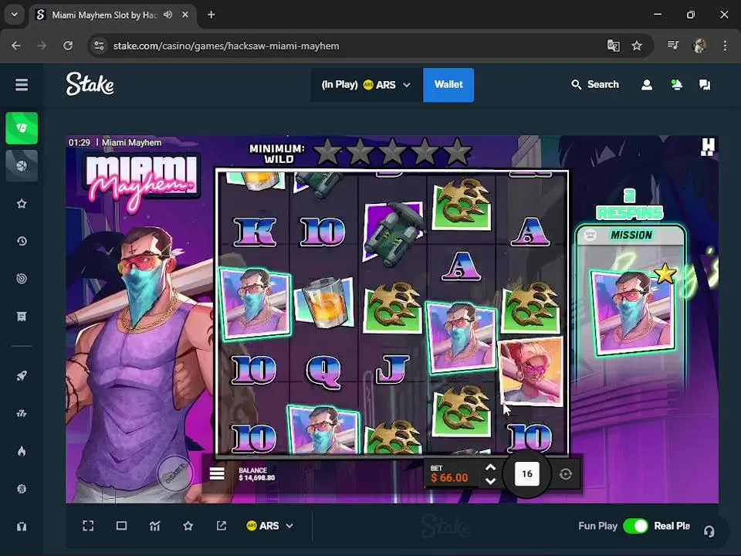Open the media control icon in Chrome

click(x=673, y=46)
